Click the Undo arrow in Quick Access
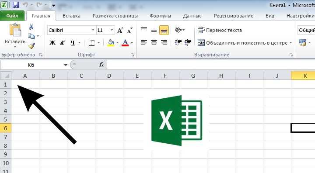This screenshot has width=315, height=173. coord(25,5)
